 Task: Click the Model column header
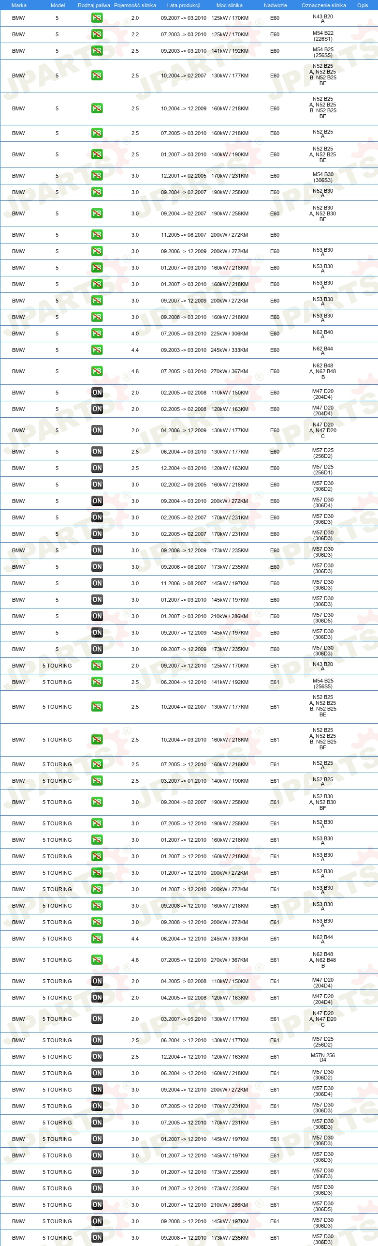pyautogui.click(x=58, y=5)
